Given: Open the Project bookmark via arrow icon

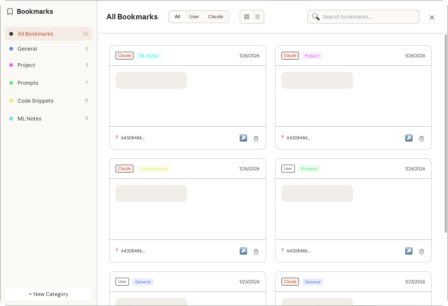Looking at the screenshot, I should point(408,138).
